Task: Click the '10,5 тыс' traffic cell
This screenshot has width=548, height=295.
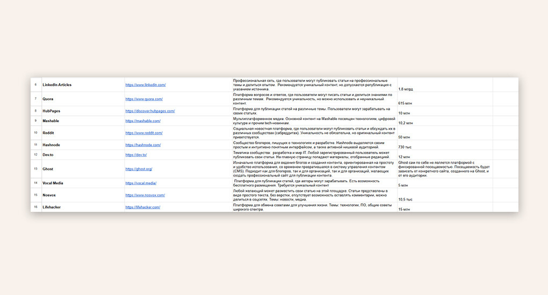Action: 445,195
